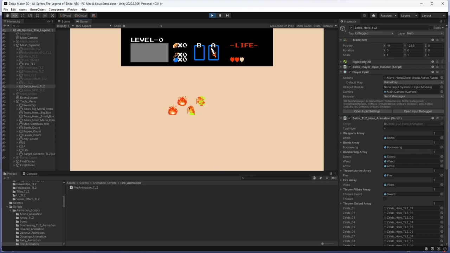Toggle hidden packages visibility in Project
450x253 pixels.
(x=334, y=178)
